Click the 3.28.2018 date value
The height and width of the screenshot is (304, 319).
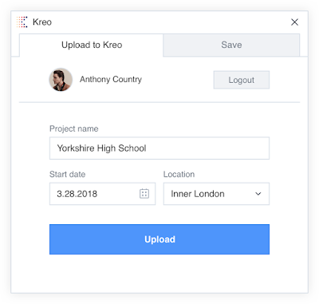point(77,194)
